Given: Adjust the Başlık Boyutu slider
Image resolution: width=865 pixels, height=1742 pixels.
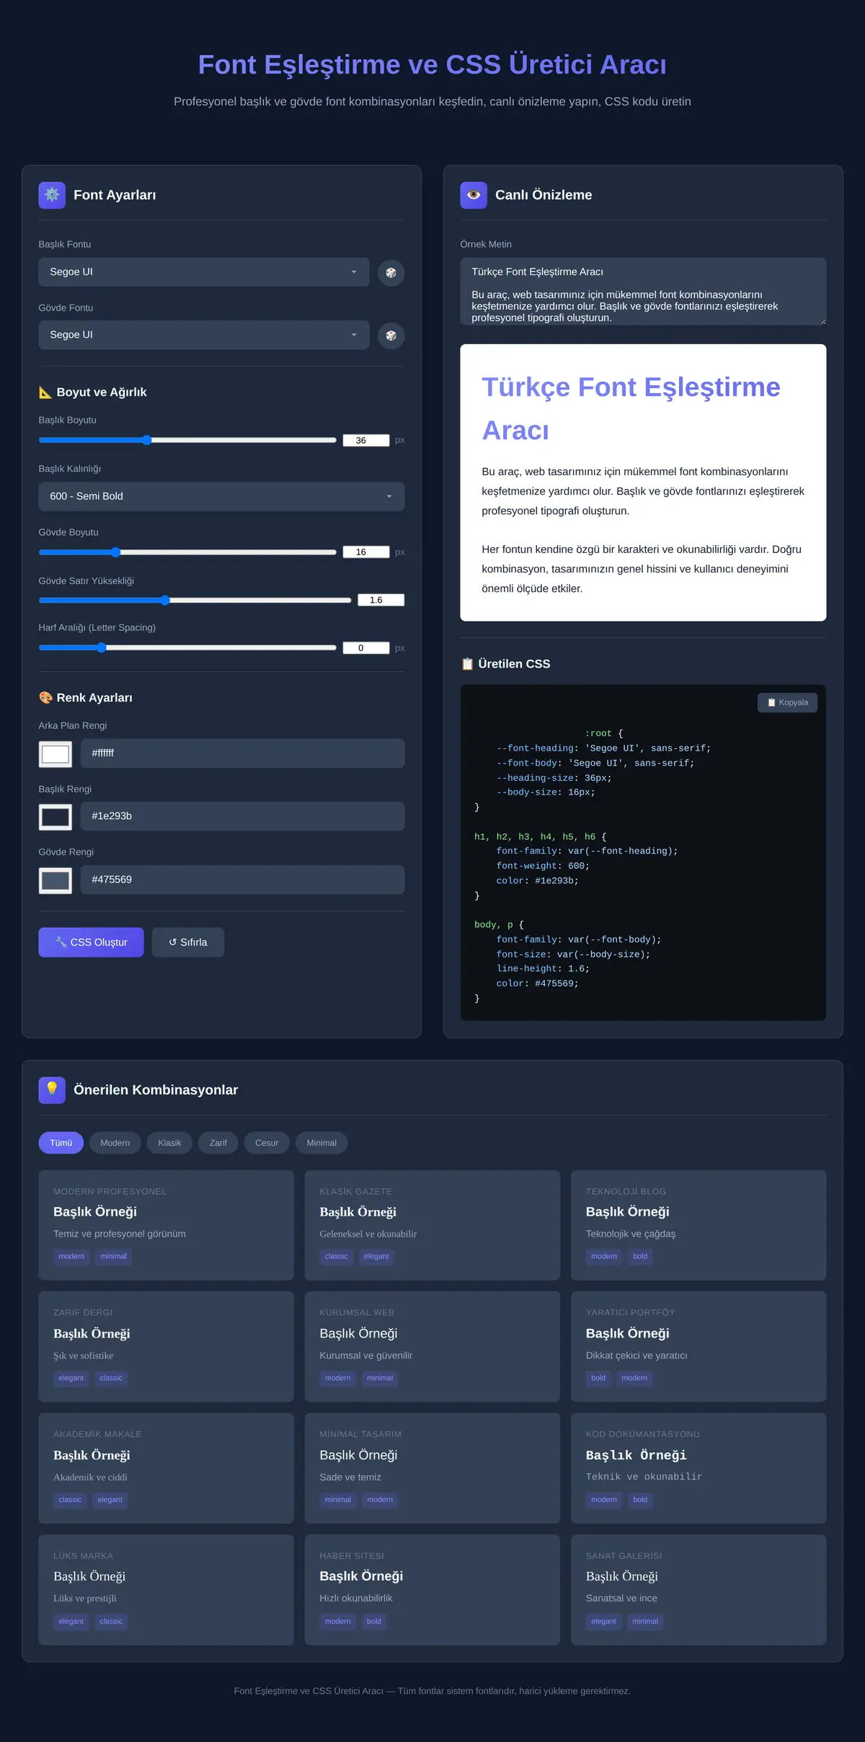Looking at the screenshot, I should (187, 440).
